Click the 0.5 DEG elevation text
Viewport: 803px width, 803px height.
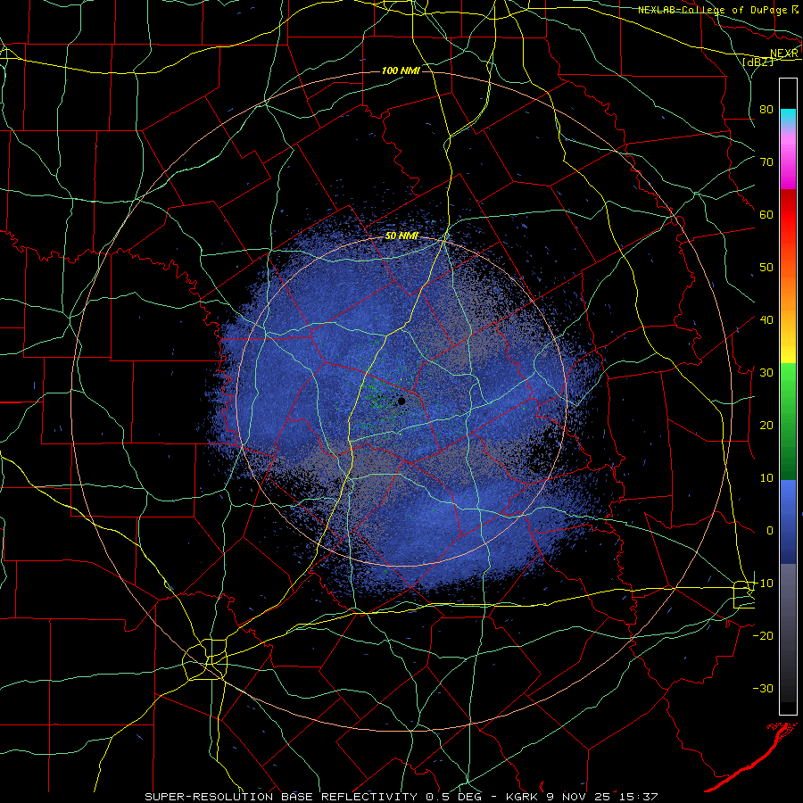tap(456, 797)
